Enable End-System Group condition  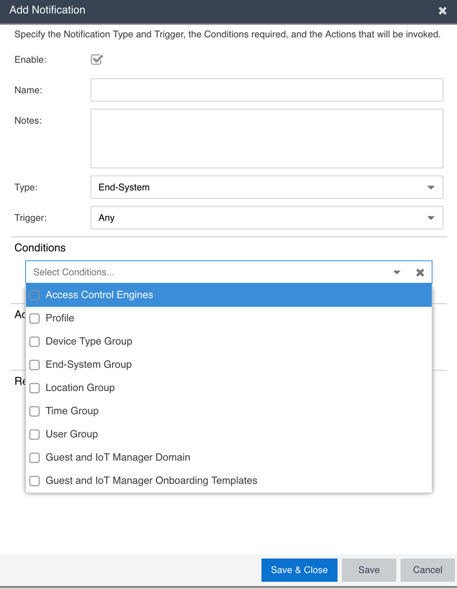[x=35, y=365]
